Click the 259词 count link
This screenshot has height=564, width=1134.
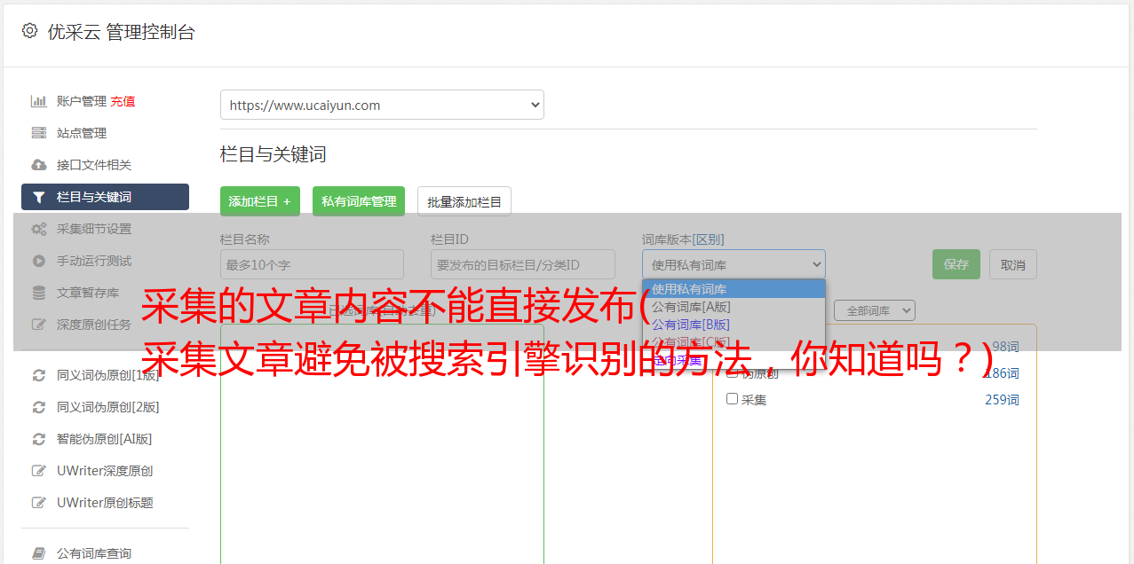coord(1002,400)
